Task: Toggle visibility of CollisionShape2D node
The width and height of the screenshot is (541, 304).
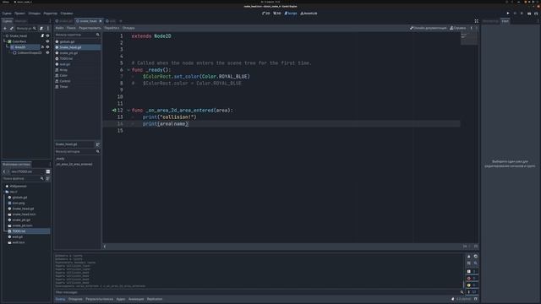Action: click(48, 52)
